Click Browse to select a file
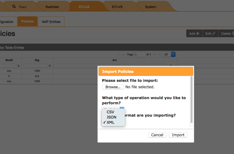Screen dimensions: 234x154 113,87
